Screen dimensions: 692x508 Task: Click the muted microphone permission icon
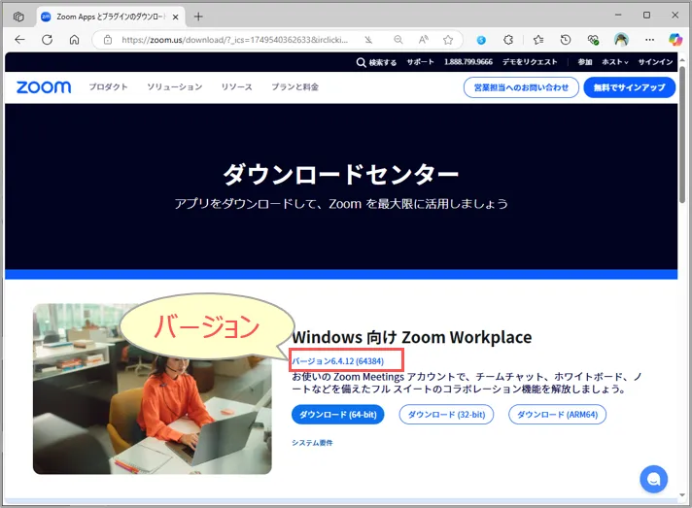pyautogui.click(x=368, y=40)
